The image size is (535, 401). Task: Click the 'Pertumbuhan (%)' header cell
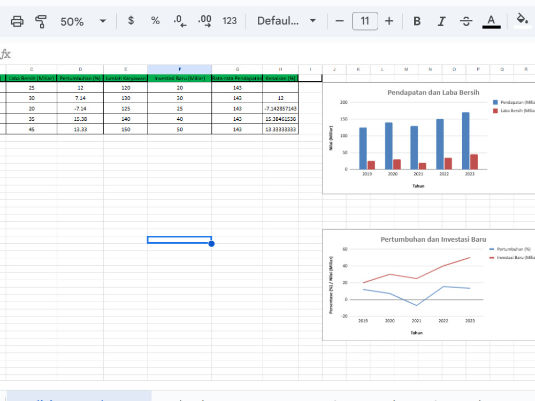point(80,79)
